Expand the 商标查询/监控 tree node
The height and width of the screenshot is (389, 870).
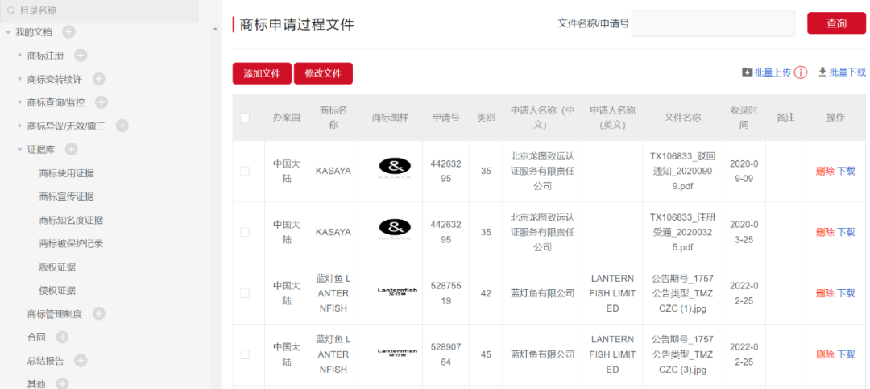20,102
